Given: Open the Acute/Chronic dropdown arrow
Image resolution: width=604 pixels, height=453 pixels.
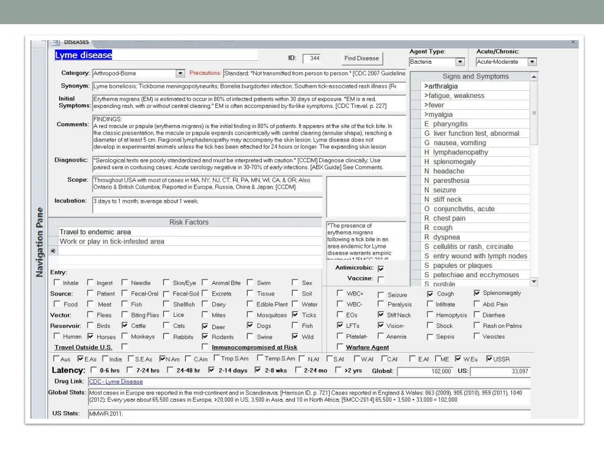Looking at the screenshot, I should [x=533, y=61].
